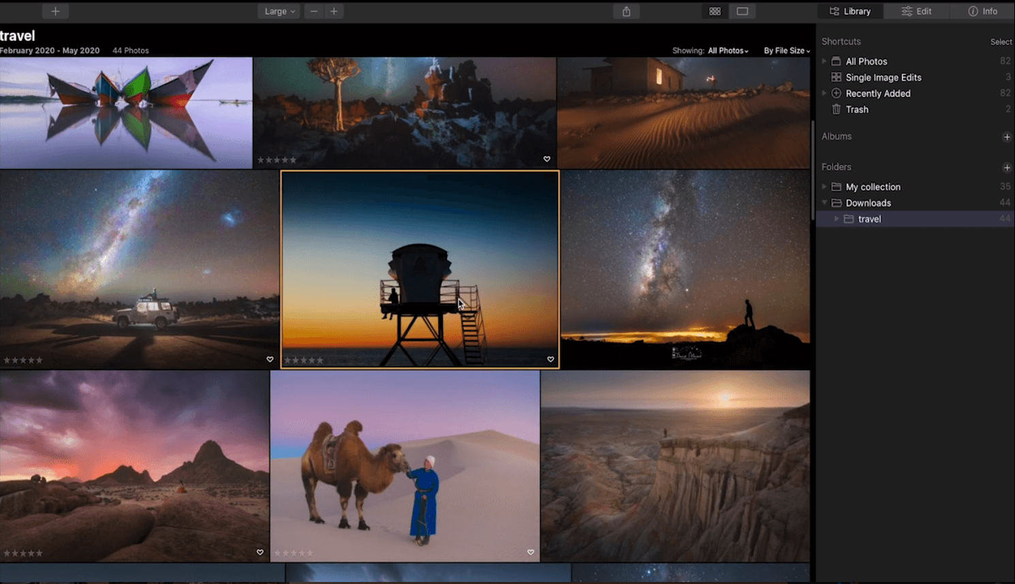This screenshot has height=584, width=1015.
Task: Open the share/export icon in the toolbar
Action: (625, 11)
